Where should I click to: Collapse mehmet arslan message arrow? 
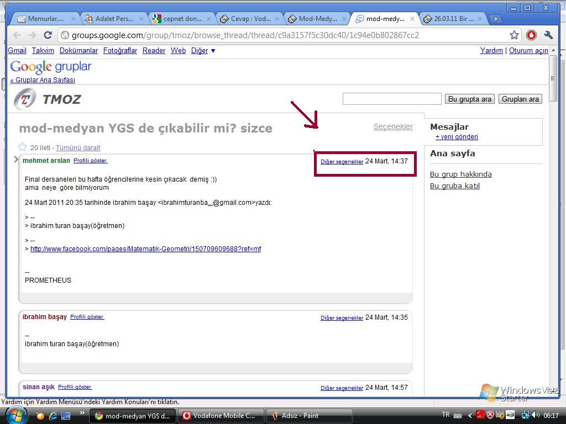pos(16,160)
